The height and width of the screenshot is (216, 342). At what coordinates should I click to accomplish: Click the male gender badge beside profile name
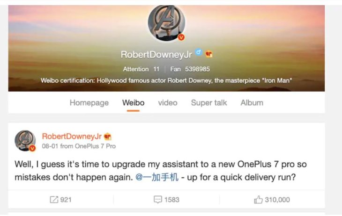(x=199, y=52)
